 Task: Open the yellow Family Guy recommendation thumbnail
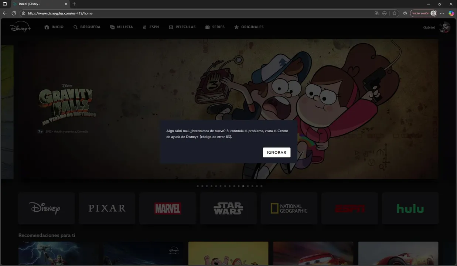click(228, 254)
